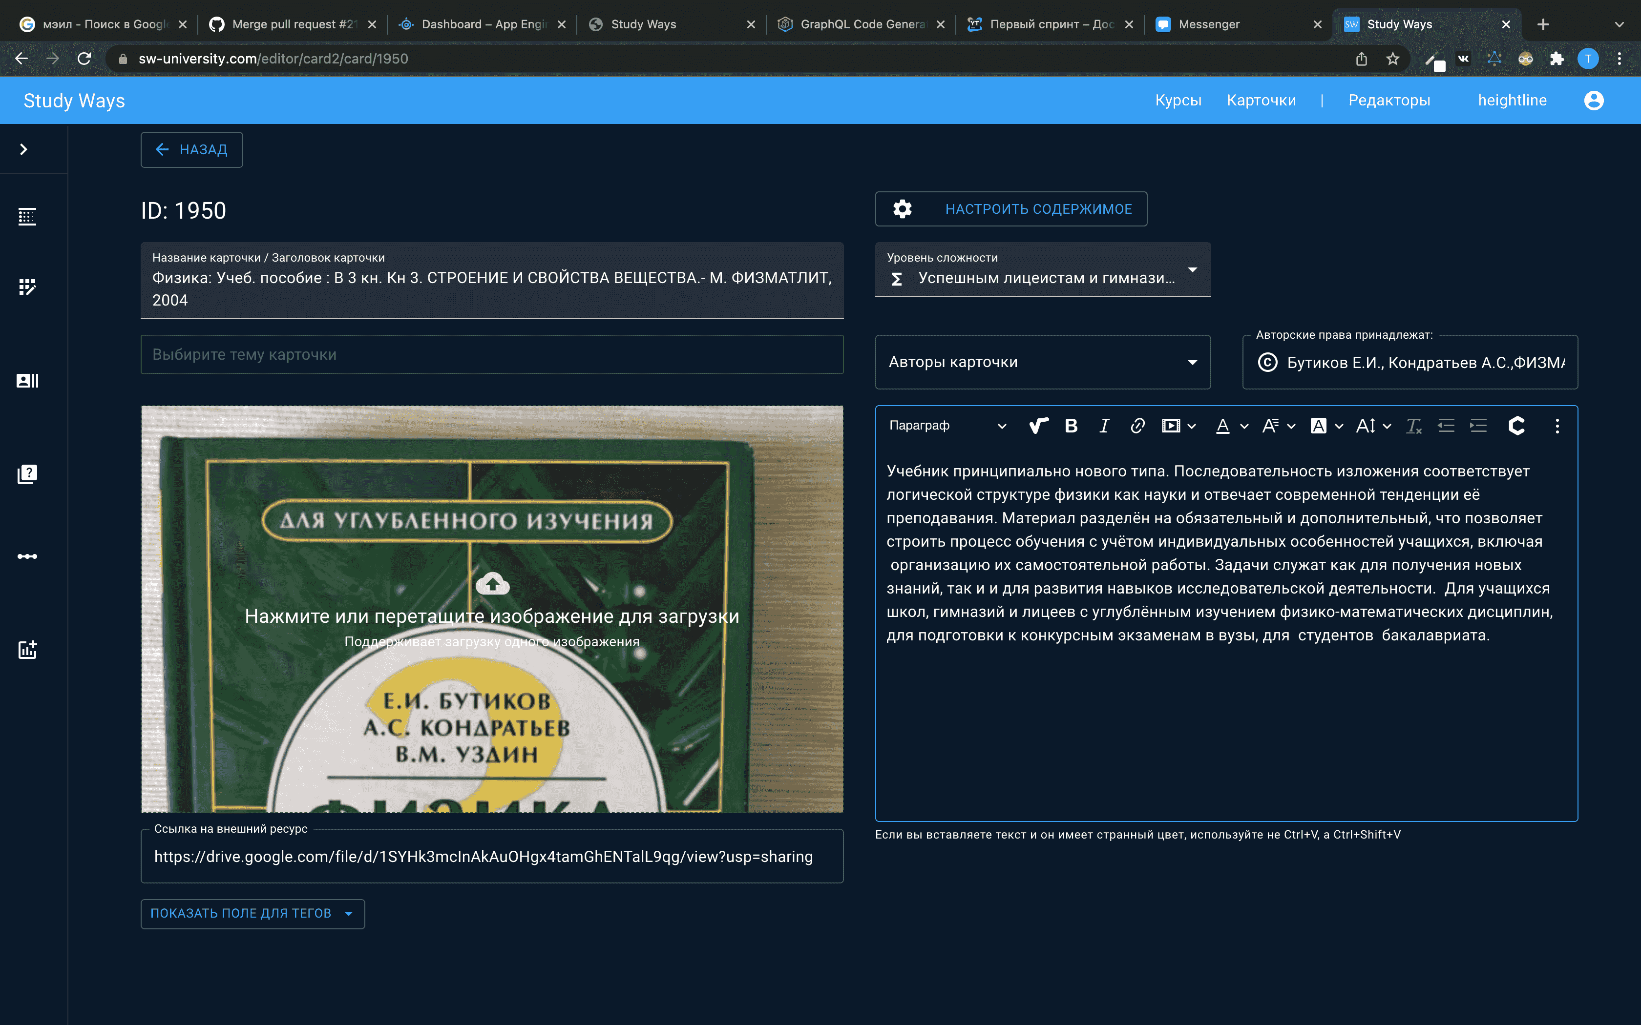Switch to the Messenger tab
This screenshot has height=1025, width=1641.
coord(1239,24)
